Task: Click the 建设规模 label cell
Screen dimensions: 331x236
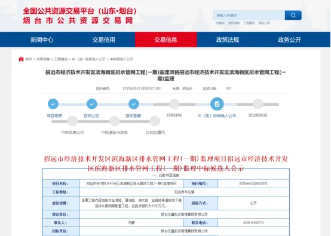Action: click(x=61, y=203)
